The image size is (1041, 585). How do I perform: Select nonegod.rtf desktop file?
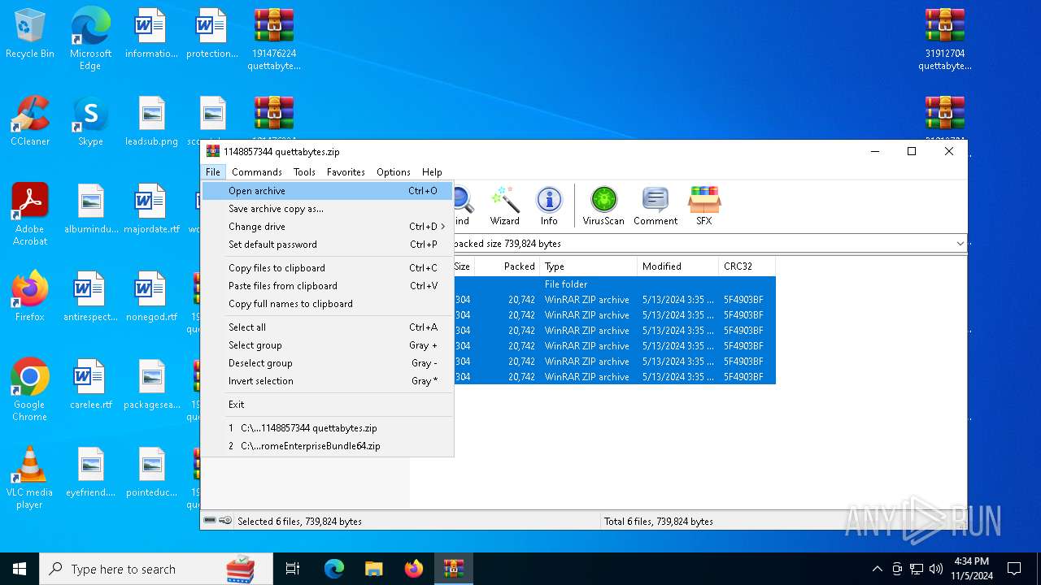pos(151,297)
